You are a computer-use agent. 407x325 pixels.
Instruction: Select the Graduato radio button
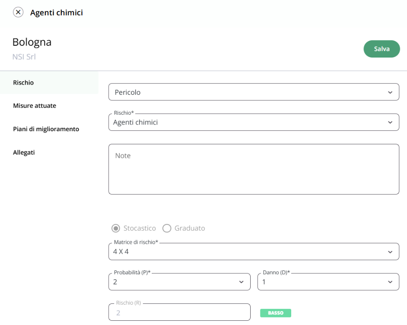pyautogui.click(x=167, y=228)
